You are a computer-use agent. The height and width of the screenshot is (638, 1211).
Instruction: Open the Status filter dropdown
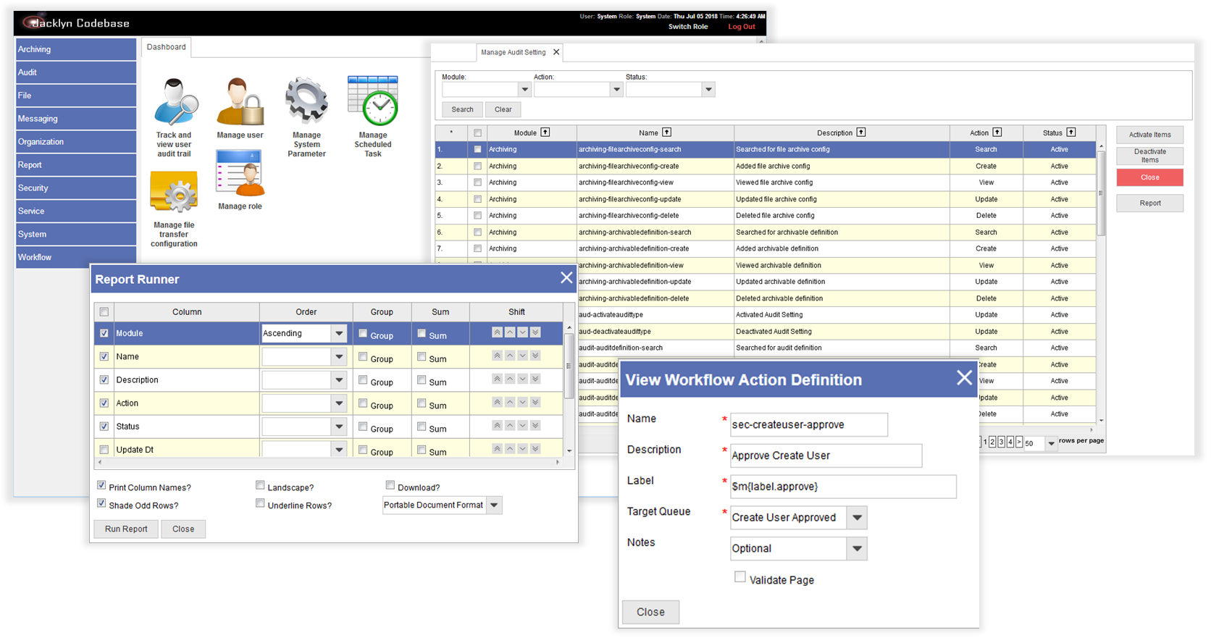(708, 90)
